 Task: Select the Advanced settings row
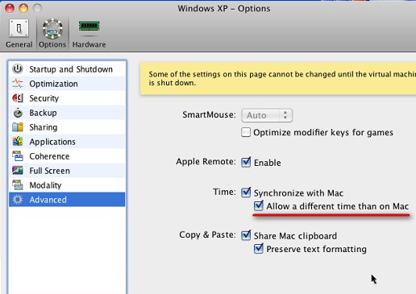point(67,200)
